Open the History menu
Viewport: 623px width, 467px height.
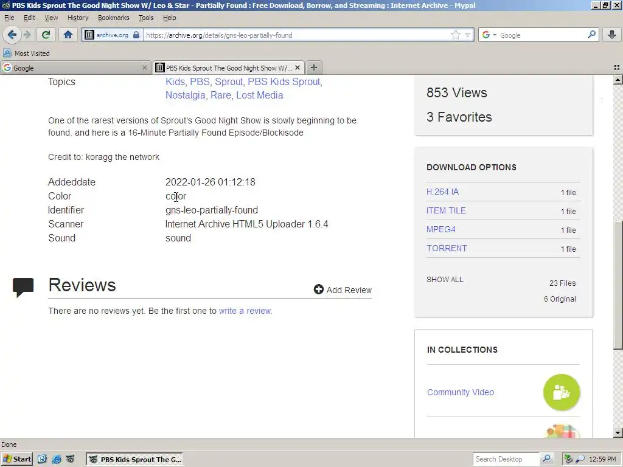(78, 18)
